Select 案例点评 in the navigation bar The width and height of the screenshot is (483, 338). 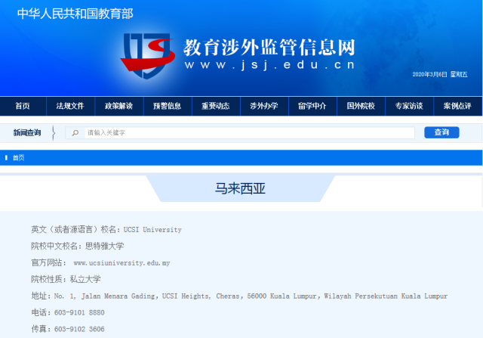(457, 106)
